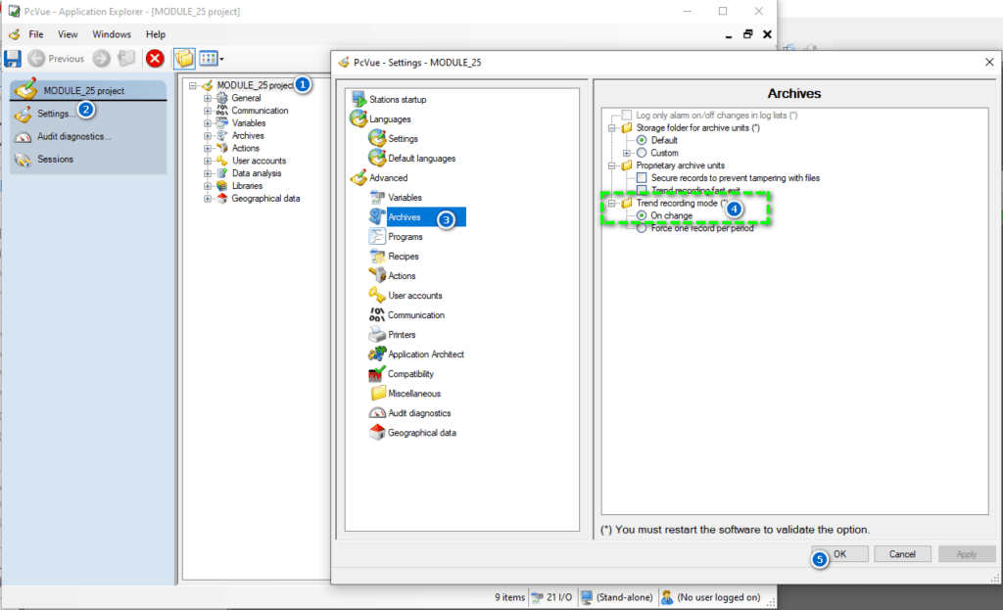Screen dimensions: 1003x610
Task: Select Printers under Advanced
Action: coord(401,335)
